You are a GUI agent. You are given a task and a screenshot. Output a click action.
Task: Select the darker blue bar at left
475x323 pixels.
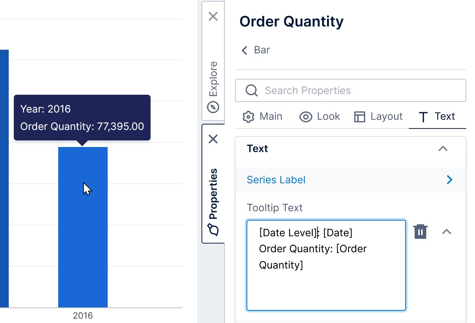[4, 181]
